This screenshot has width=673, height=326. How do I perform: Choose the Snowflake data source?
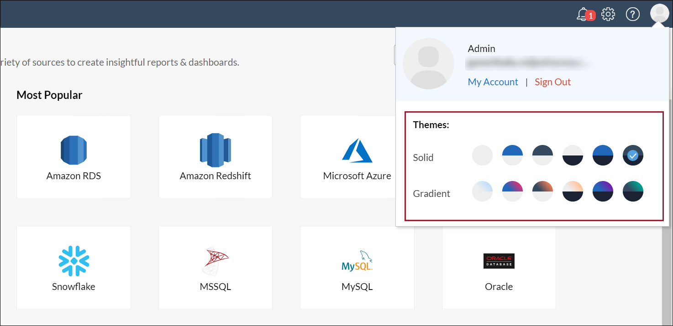[74, 268]
